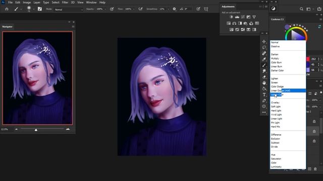Add a Color Balance adjustment
The height and width of the screenshot is (181, 323).
[x=234, y=24]
